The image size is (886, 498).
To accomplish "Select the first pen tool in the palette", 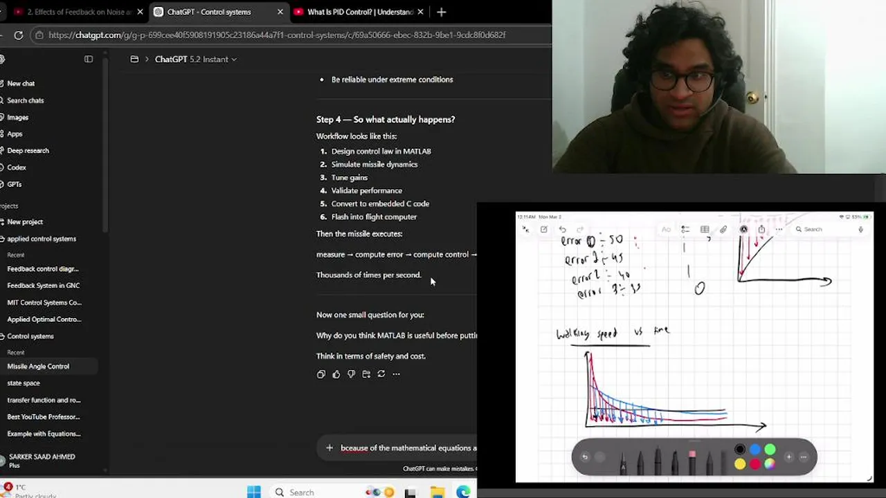I will (623, 462).
